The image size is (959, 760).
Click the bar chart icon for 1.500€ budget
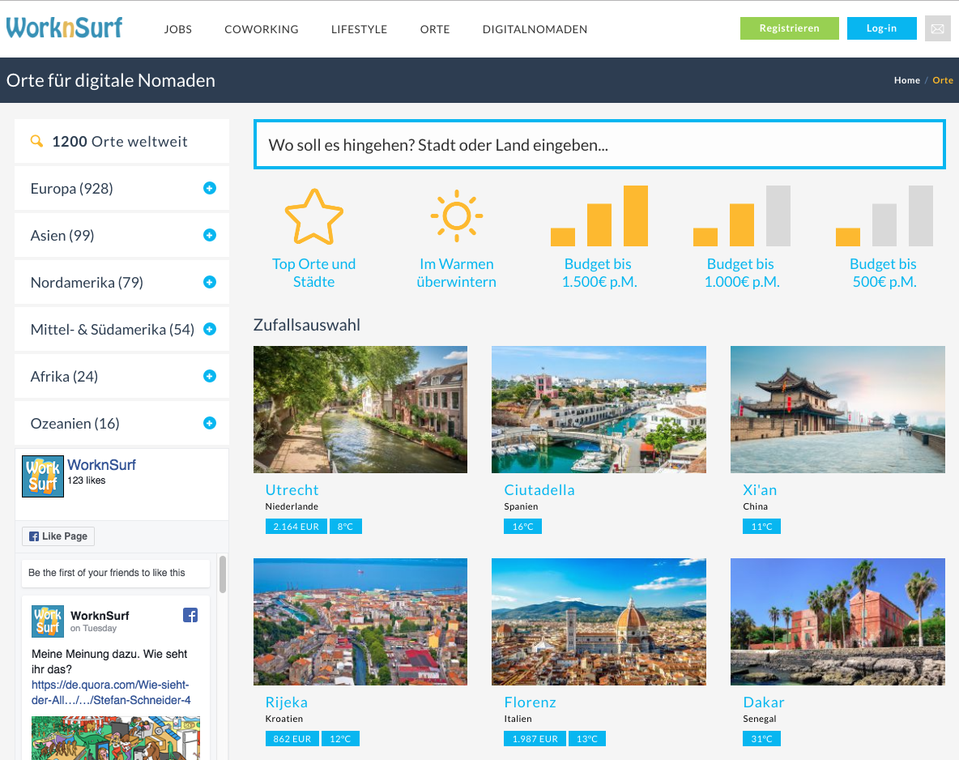(x=599, y=216)
